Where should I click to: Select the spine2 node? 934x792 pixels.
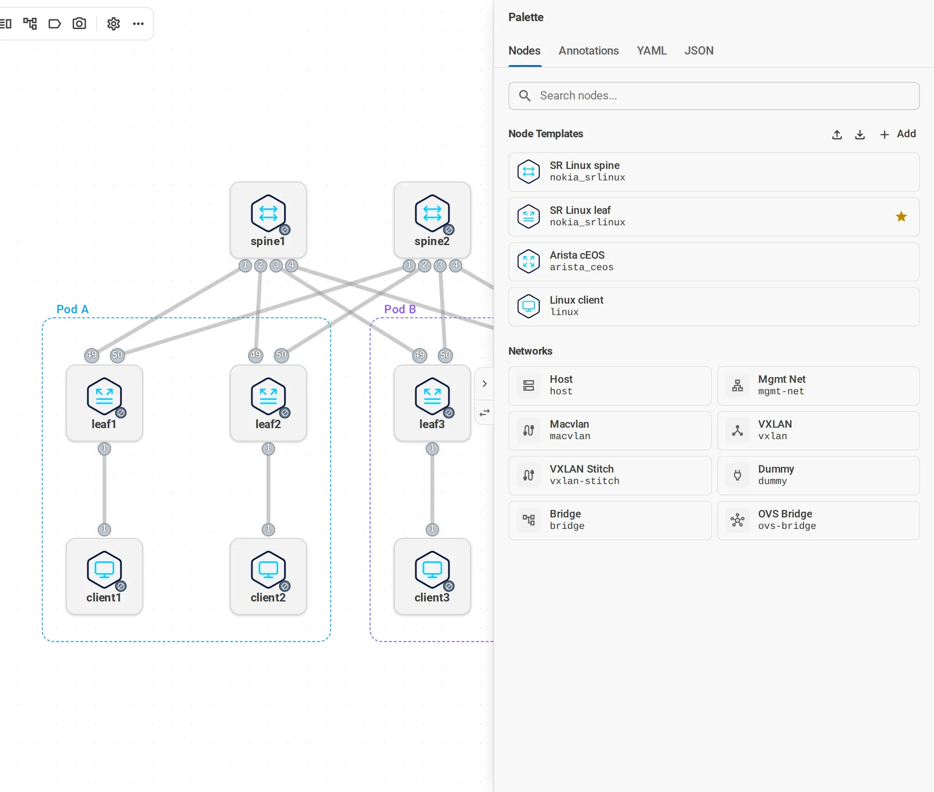[432, 220]
